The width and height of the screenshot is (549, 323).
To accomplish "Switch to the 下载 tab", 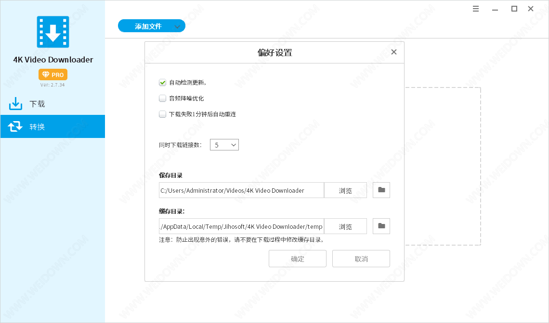I will tap(52, 104).
